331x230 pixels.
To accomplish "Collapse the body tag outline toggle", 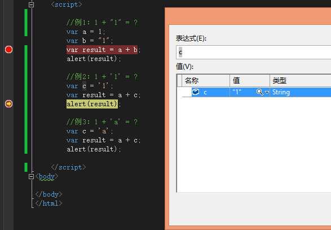I will pyautogui.click(x=31, y=176).
